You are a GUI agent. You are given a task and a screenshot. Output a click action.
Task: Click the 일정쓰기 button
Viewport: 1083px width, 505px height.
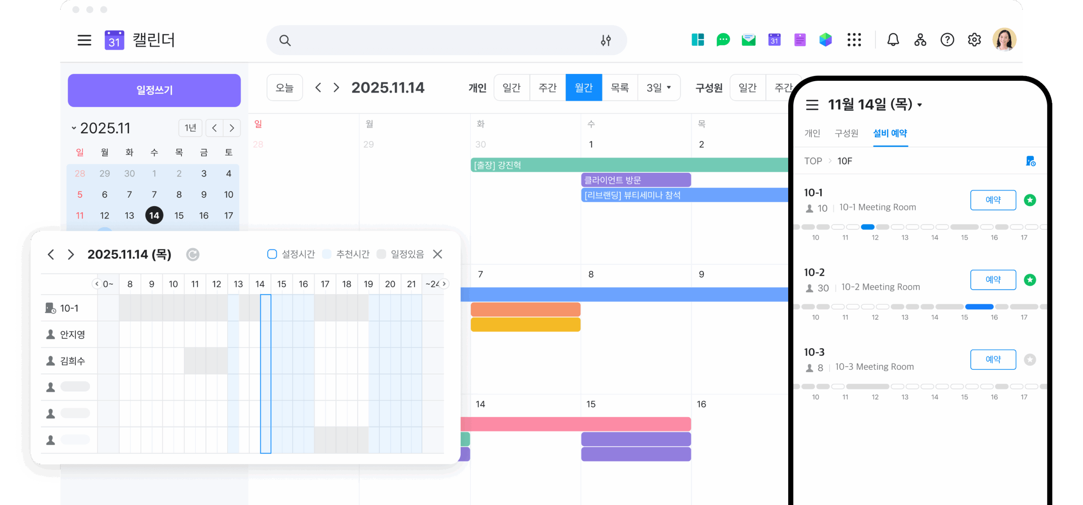[x=154, y=90]
